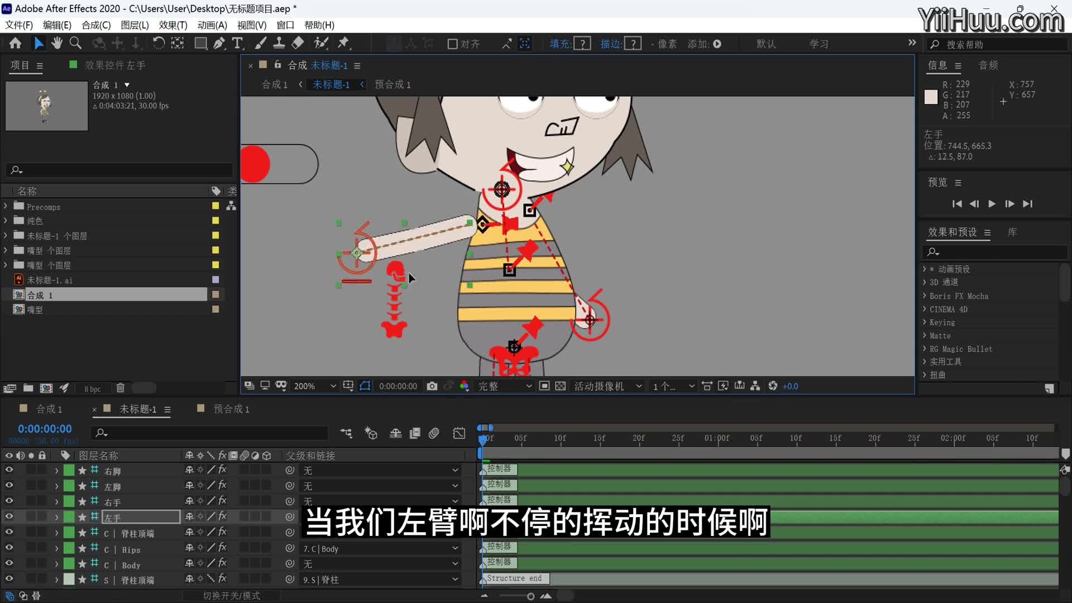
Task: Expand the 动画预设 effects category
Action: (x=925, y=269)
